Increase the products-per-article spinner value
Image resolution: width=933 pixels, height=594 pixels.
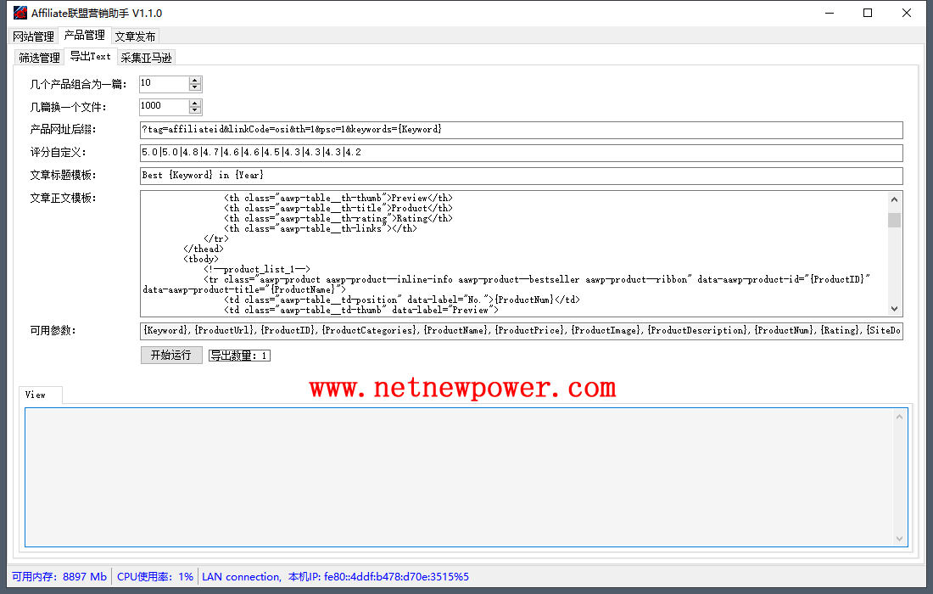195,81
